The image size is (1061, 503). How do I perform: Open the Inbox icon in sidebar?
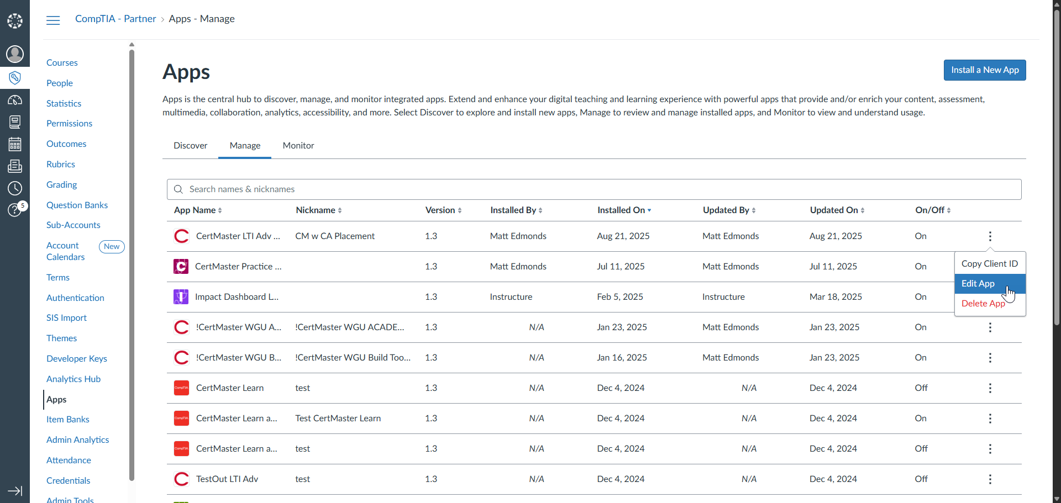tap(15, 166)
